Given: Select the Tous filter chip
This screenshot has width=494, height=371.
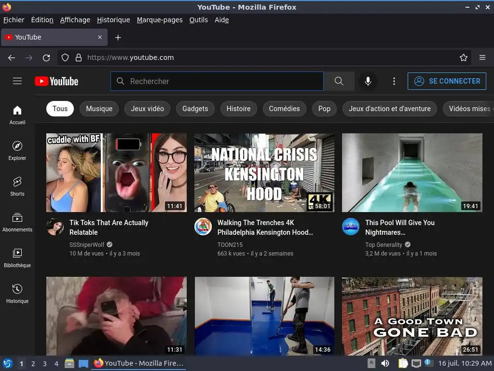Looking at the screenshot, I should pos(60,109).
